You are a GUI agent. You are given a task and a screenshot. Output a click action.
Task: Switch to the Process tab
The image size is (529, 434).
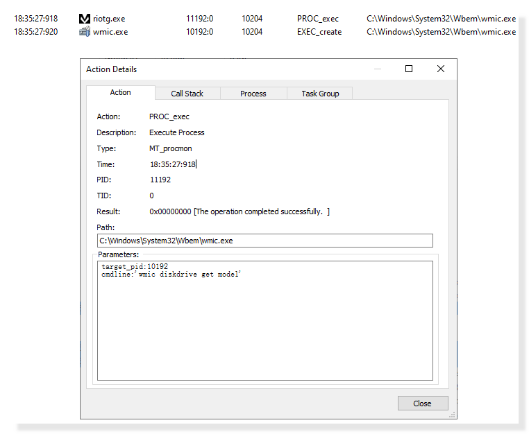point(253,94)
